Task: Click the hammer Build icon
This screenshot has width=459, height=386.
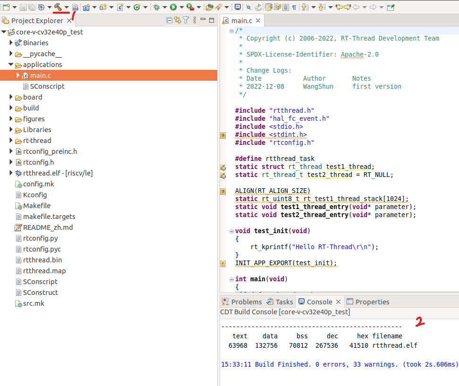Action: point(58,7)
